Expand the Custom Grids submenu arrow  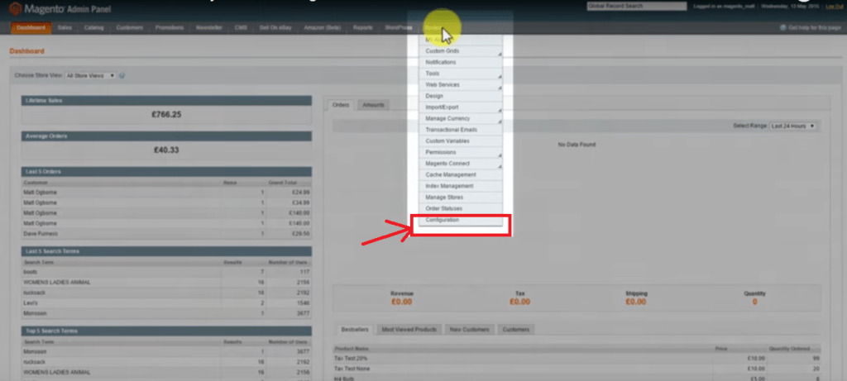point(500,54)
